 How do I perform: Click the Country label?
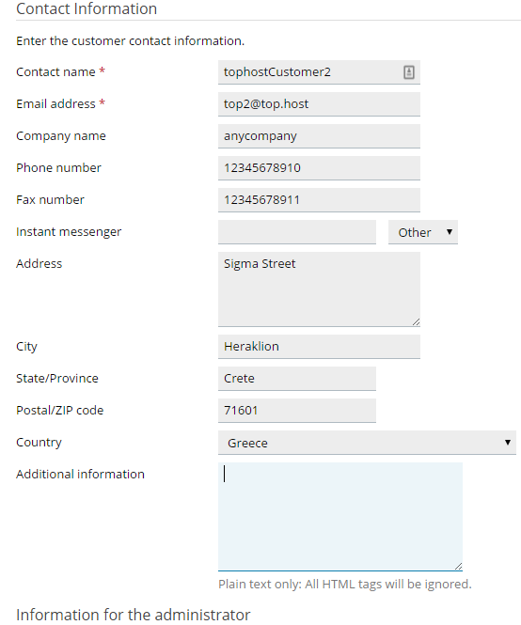coord(39,443)
